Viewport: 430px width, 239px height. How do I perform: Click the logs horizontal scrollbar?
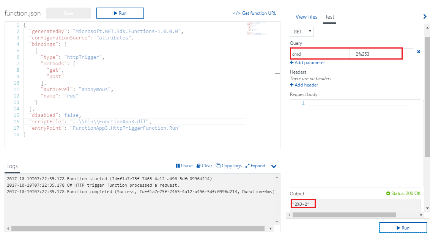138,228
